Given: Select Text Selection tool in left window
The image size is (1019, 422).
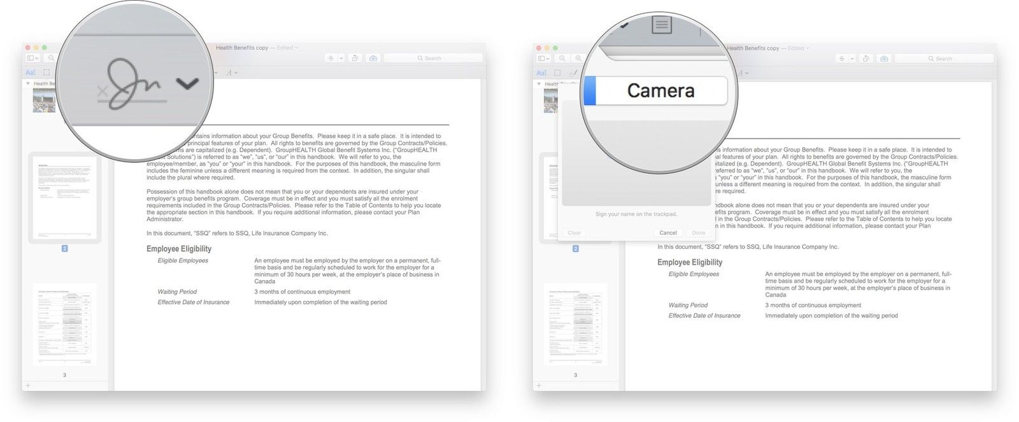Looking at the screenshot, I should (x=31, y=73).
